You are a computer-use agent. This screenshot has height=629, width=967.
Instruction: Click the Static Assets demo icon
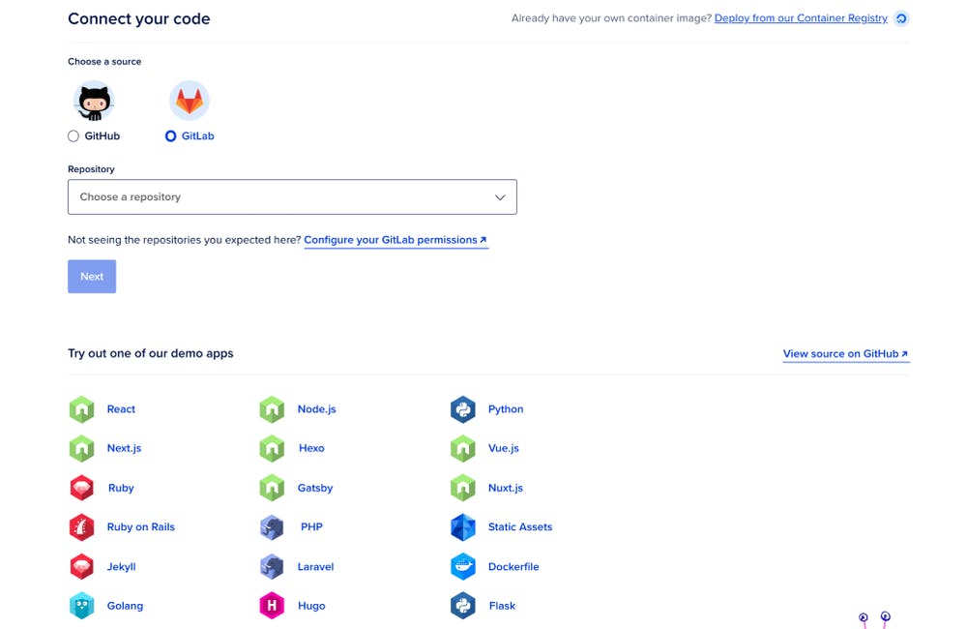(463, 527)
